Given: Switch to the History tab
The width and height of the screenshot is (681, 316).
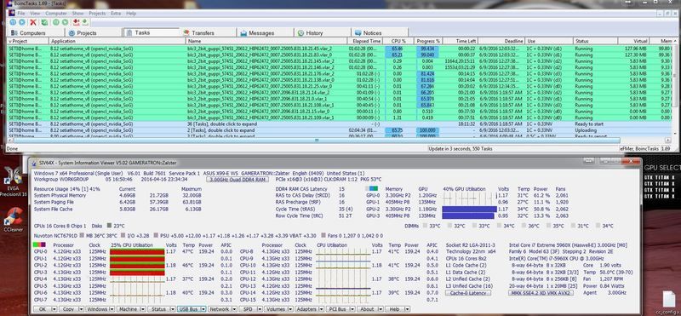Looking at the screenshot, I should point(323,32).
